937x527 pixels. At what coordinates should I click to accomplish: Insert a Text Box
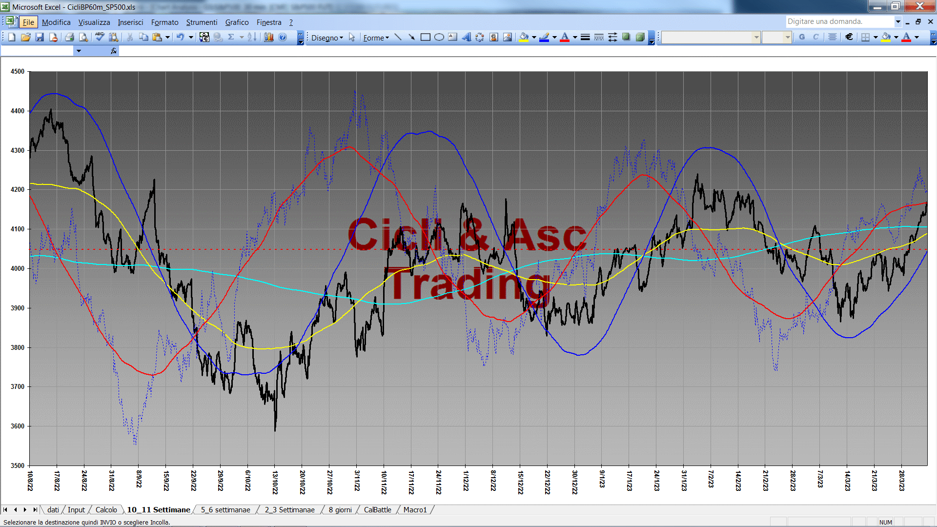tap(452, 37)
